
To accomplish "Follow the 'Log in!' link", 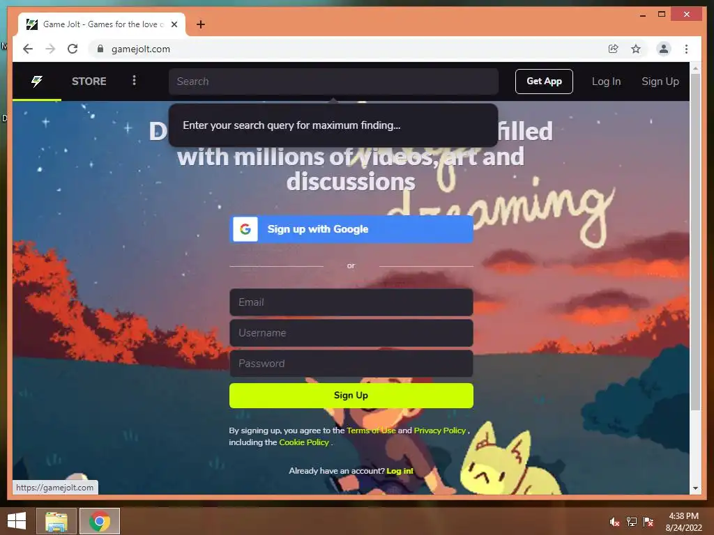I will 400,471.
